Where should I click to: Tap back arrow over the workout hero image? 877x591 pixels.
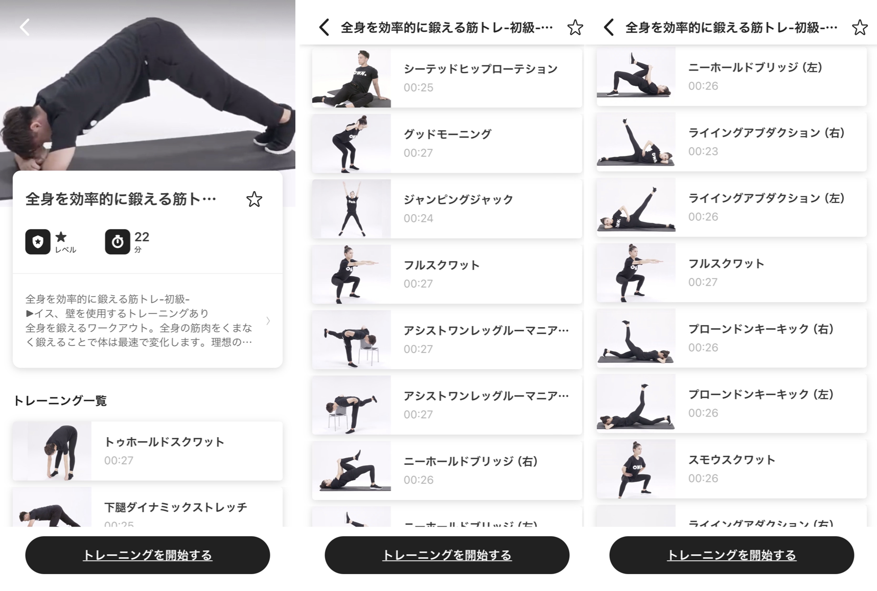[25, 27]
